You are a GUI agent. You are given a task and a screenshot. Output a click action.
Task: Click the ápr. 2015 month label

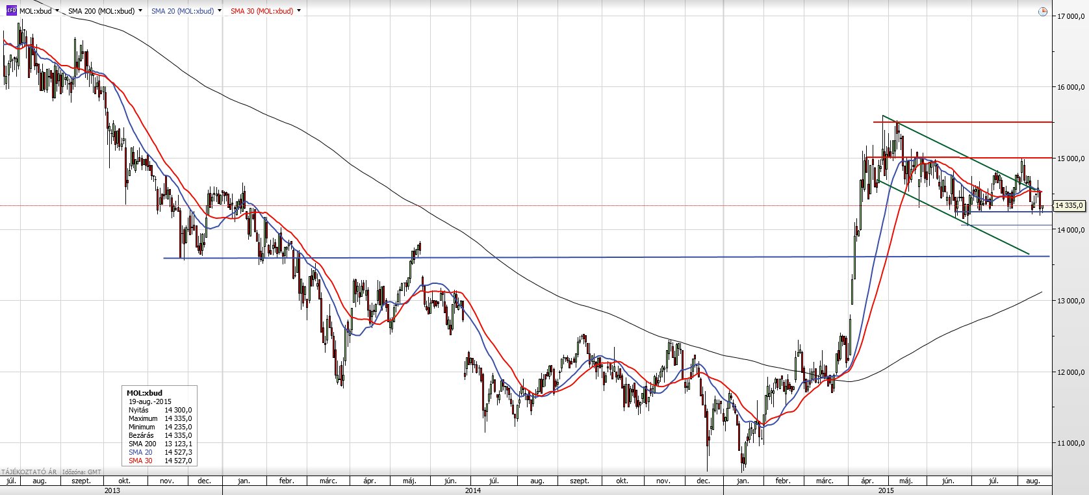(867, 481)
